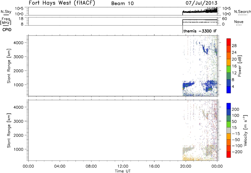Click the title 'Fort Hays West (fitACF)'

click(62, 3)
